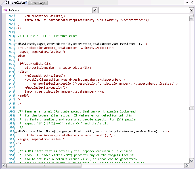Click the lock icon on the CSharp2.stg tab
The image size is (195, 169).
point(26,2)
